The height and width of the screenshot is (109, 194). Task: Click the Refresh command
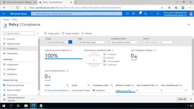[87, 33]
